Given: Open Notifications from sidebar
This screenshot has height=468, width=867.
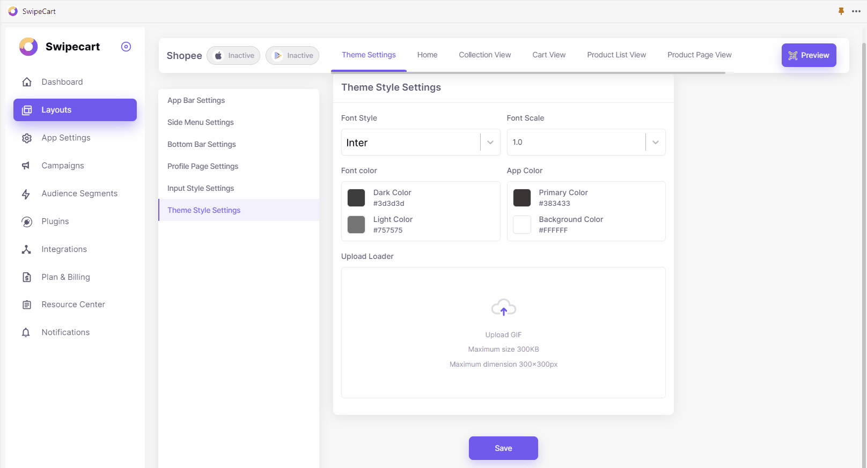Looking at the screenshot, I should 75,332.
